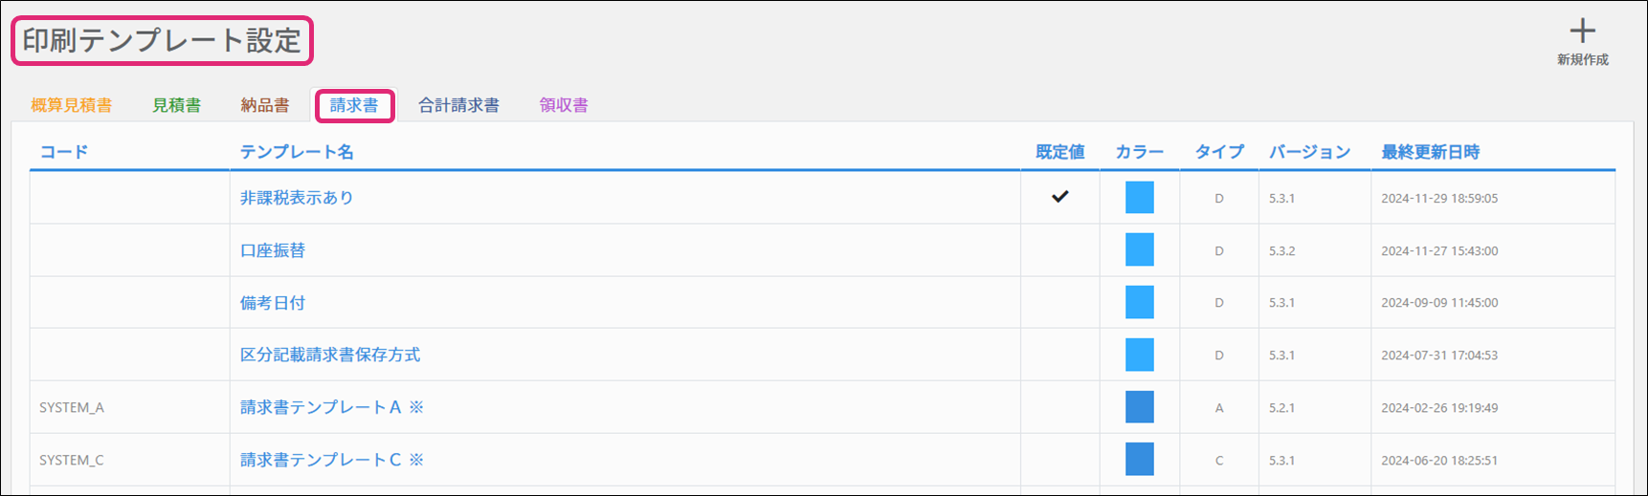The height and width of the screenshot is (496, 1648).
Task: Click the color swatch for 請求書テンプレートA
Action: coord(1140,407)
